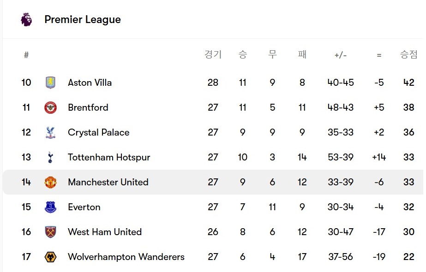
Task: Open the Premier League title link
Action: [x=83, y=20]
